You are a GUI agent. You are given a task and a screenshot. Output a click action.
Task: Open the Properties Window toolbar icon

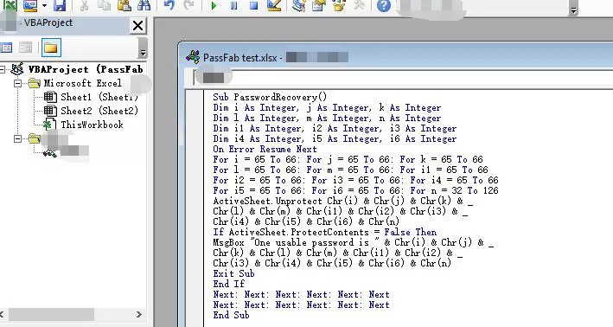point(319,5)
